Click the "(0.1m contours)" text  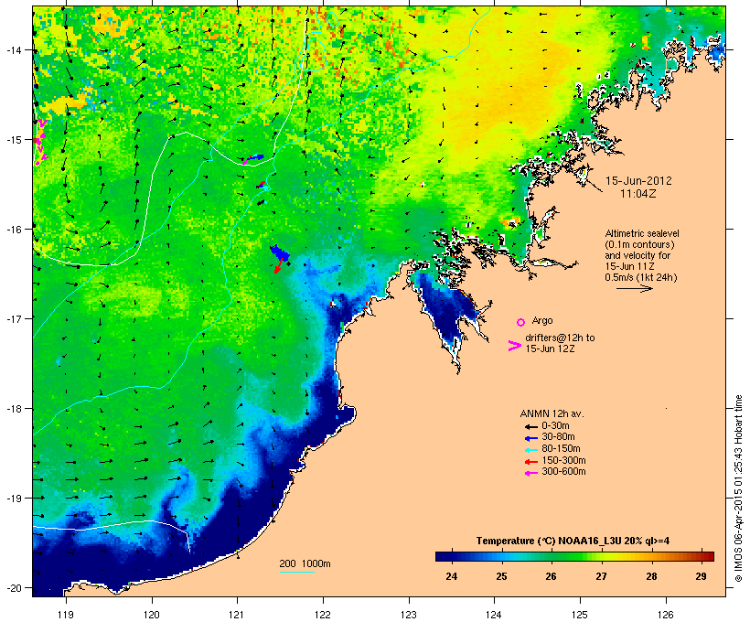639,244
